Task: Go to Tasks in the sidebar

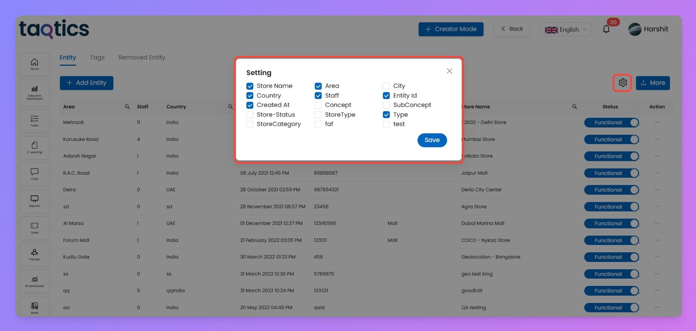Action: [x=35, y=121]
